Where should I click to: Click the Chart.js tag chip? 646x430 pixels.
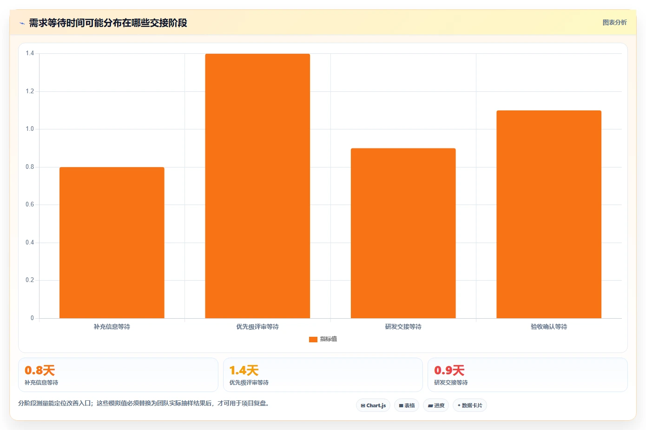pos(373,405)
